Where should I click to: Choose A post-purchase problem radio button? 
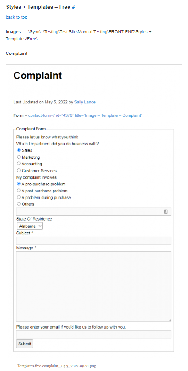click(x=19, y=191)
